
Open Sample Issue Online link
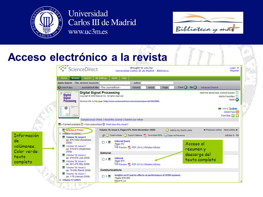[92, 120]
